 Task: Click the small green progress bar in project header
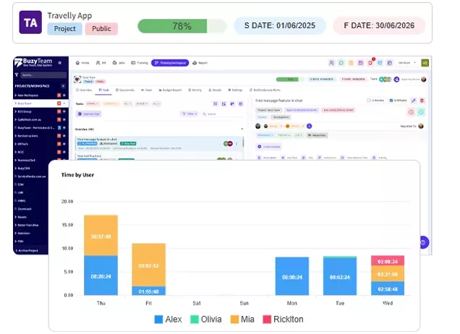click(289, 80)
